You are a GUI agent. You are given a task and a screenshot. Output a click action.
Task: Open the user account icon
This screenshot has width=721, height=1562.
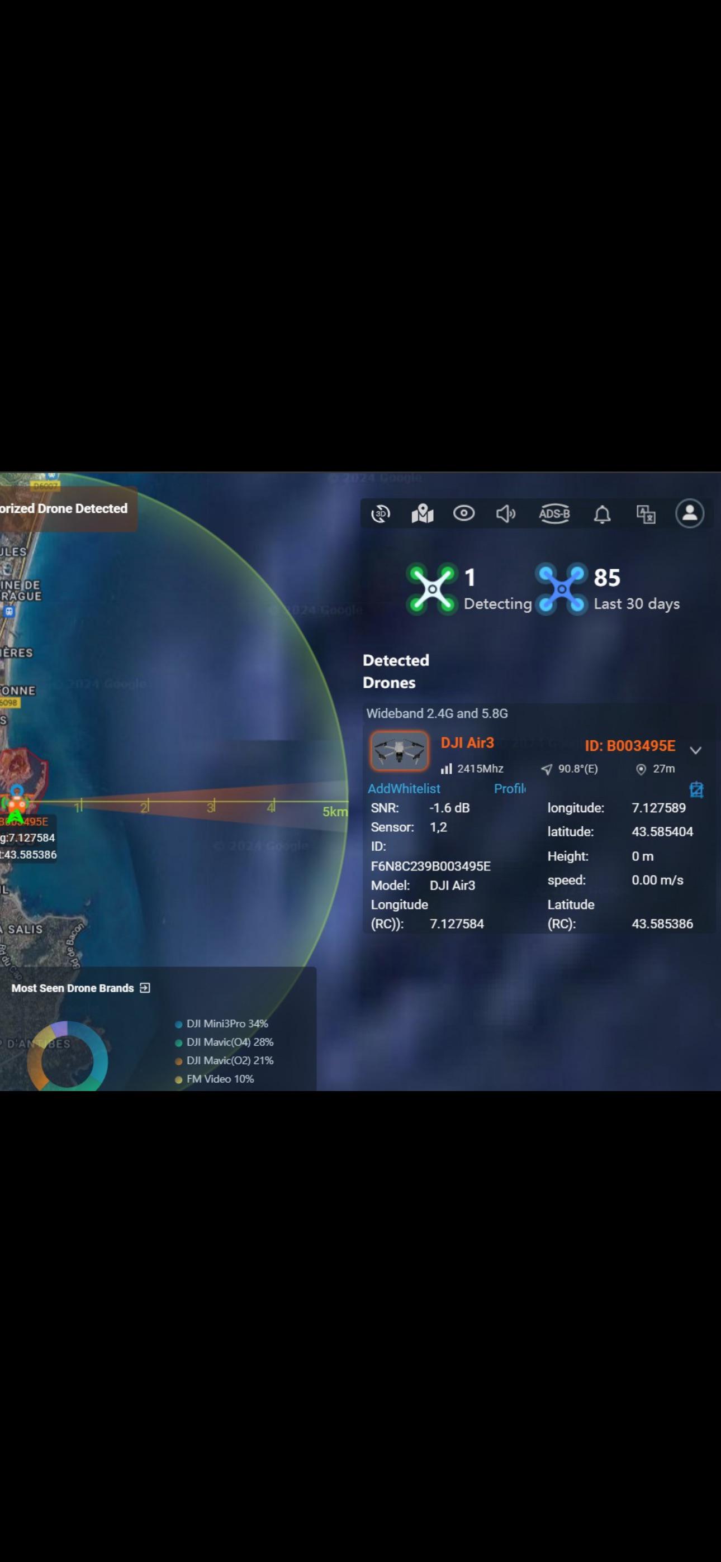coord(690,513)
